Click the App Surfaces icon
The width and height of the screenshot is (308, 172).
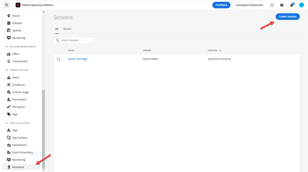coord(9,138)
